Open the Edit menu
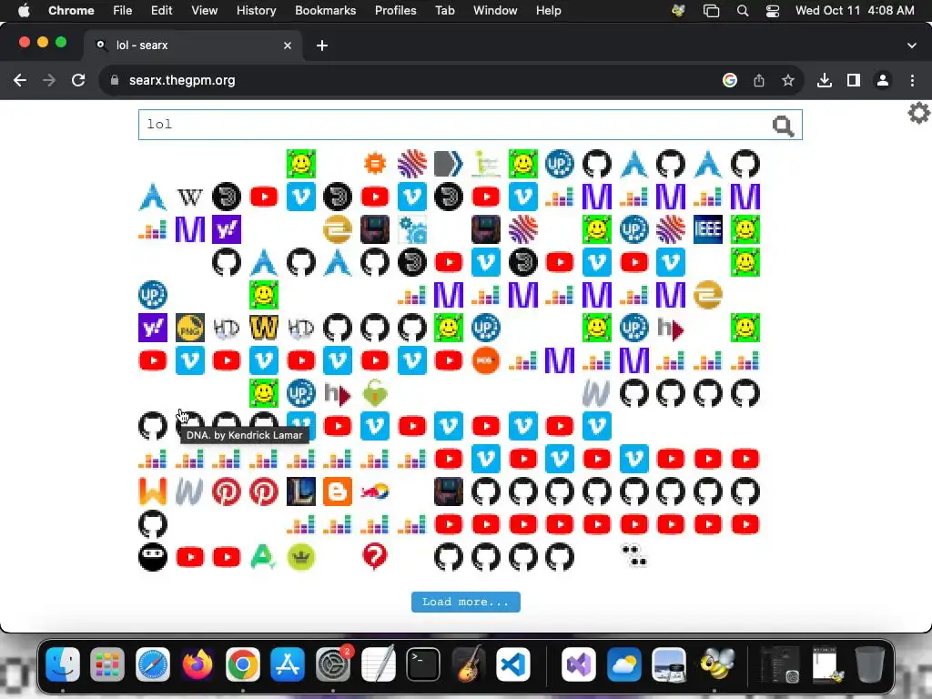 point(161,10)
